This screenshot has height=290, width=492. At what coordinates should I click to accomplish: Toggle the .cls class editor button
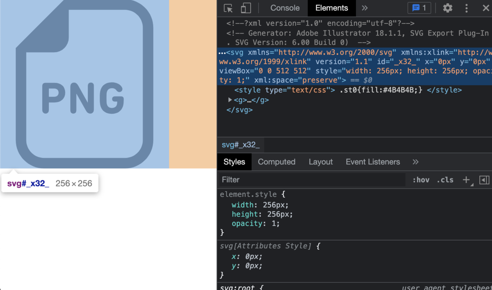(x=445, y=180)
